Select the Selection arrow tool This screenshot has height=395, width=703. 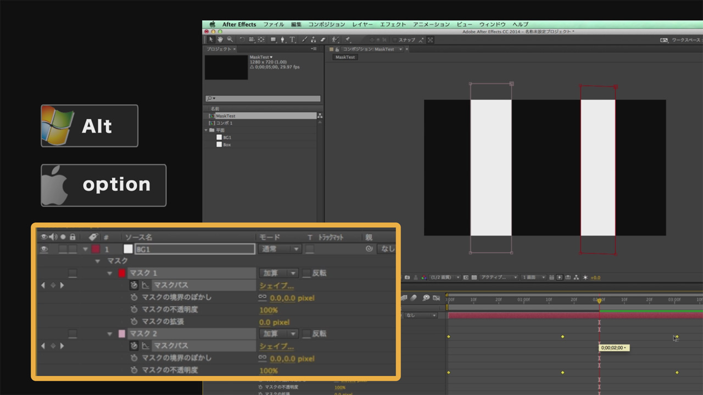pyautogui.click(x=211, y=39)
